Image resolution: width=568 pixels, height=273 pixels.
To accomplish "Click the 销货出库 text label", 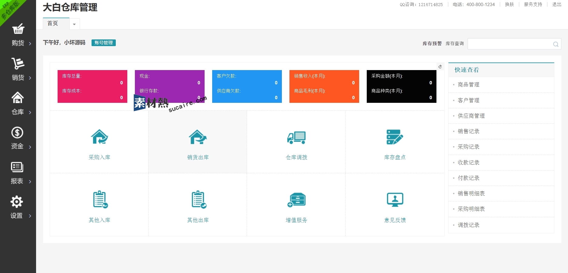I will [x=198, y=157].
